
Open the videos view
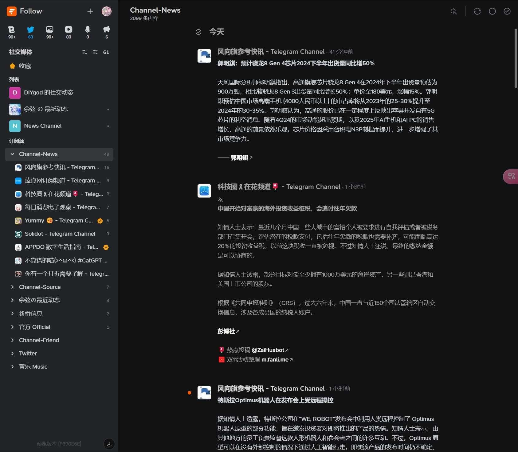tap(69, 30)
